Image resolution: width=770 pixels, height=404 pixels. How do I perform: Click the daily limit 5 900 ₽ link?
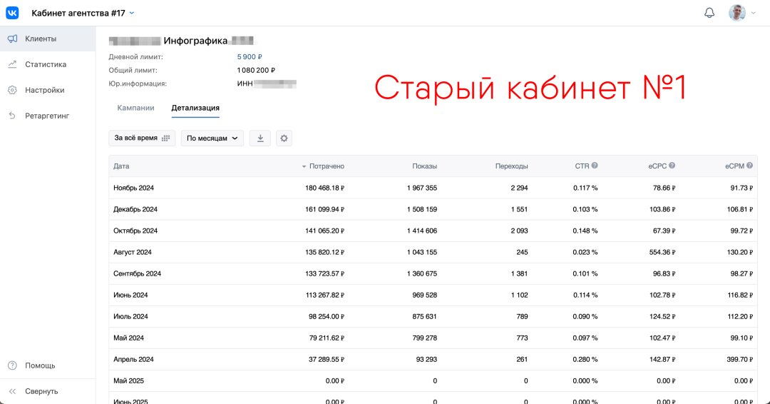[250, 56]
